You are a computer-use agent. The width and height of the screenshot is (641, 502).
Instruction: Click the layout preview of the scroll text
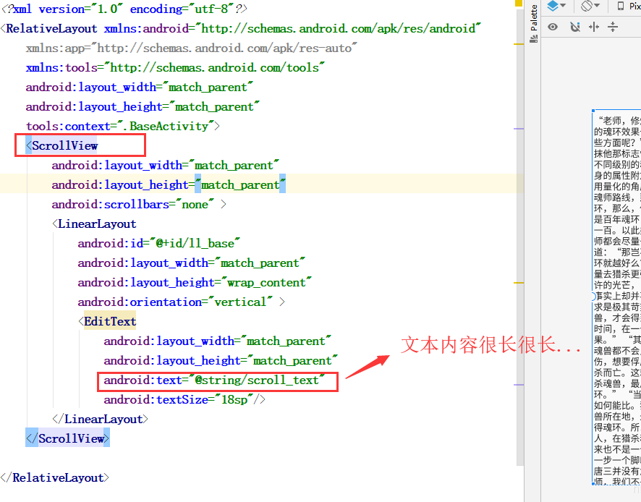[x=616, y=297]
